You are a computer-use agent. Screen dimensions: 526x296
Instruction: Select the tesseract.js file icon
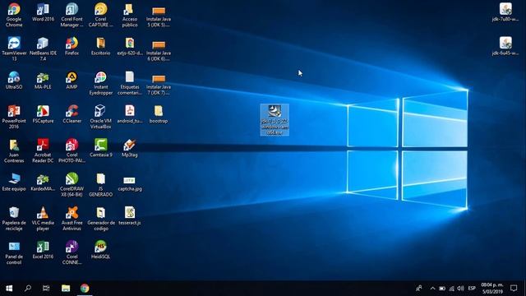[130, 215]
